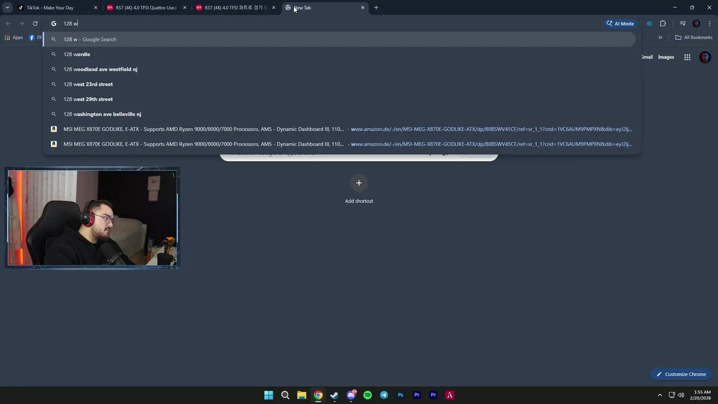Screen dimensions: 718x404
Task: Open the Chrome three-dot menu
Action: coord(710,24)
